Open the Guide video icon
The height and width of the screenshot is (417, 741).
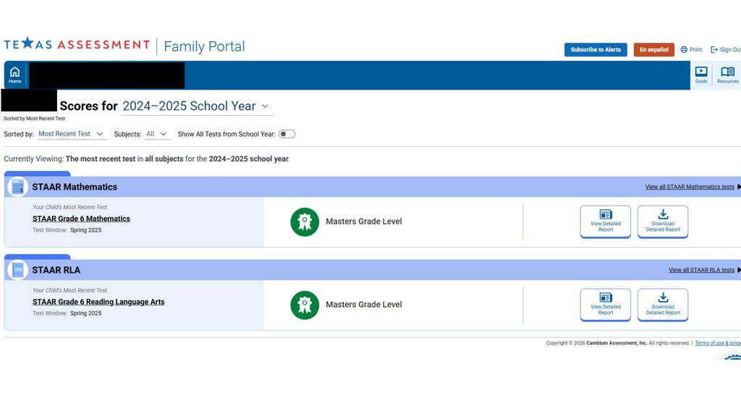700,75
